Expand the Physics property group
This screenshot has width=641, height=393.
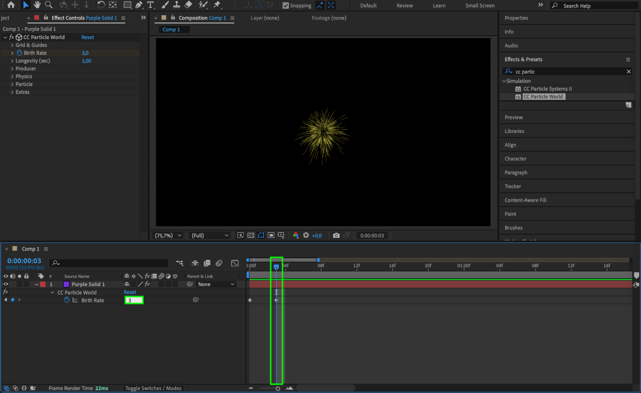[12, 76]
